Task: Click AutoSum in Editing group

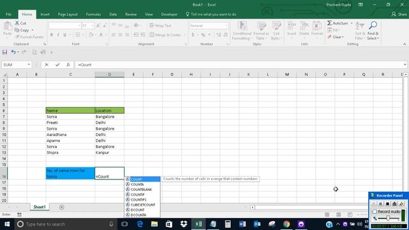Action: point(338,23)
